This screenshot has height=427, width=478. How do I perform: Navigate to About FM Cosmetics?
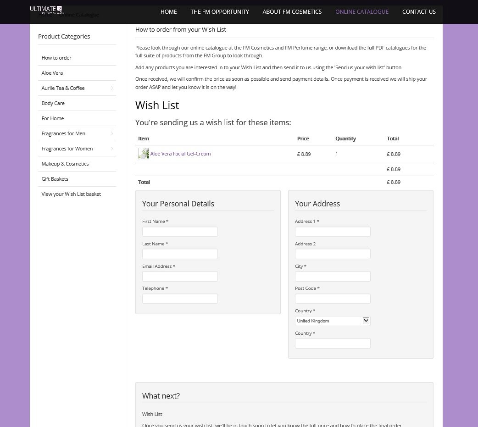click(292, 12)
